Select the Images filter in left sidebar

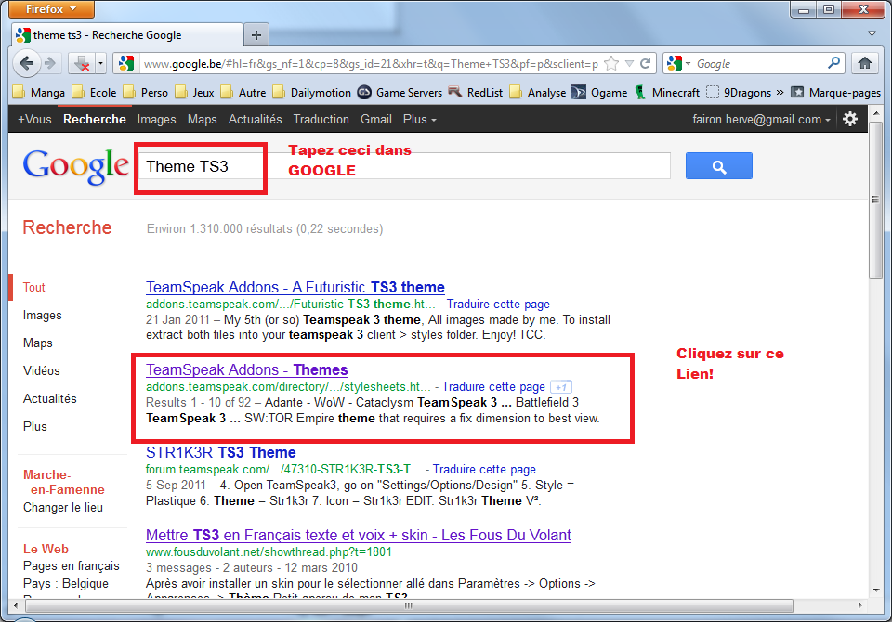click(43, 315)
